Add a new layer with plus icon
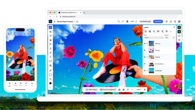The width and height of the screenshot is (195, 110). coord(146,31)
